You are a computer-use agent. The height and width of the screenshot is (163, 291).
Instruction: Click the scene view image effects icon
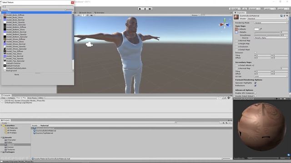point(92,15)
